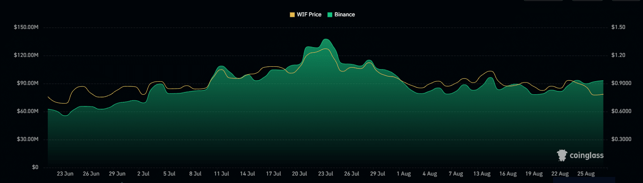643x183 pixels.
Task: Select the 13 Aug date label
Action: coord(481,174)
